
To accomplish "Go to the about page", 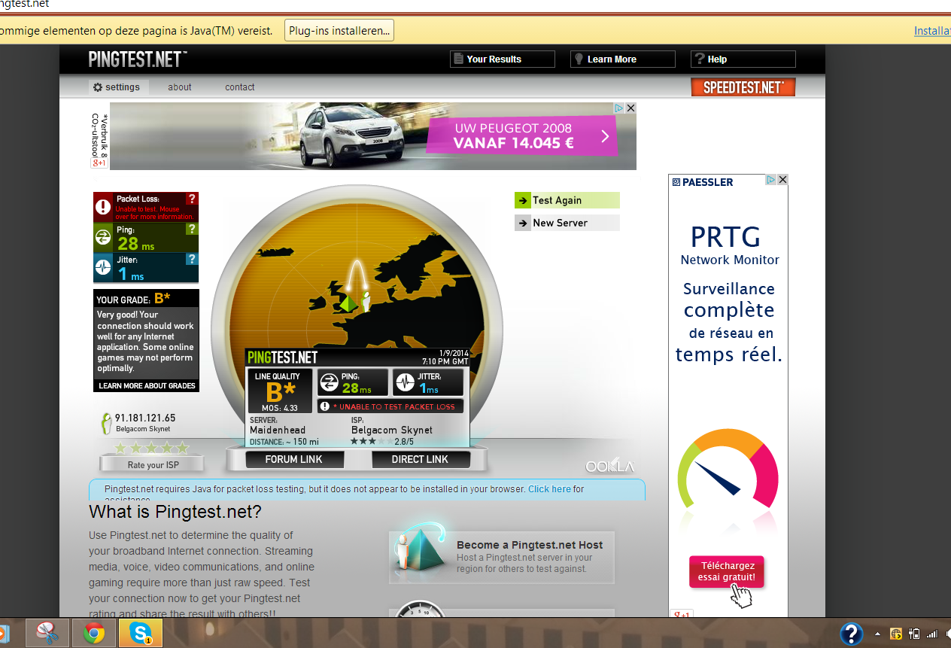I will coord(180,87).
